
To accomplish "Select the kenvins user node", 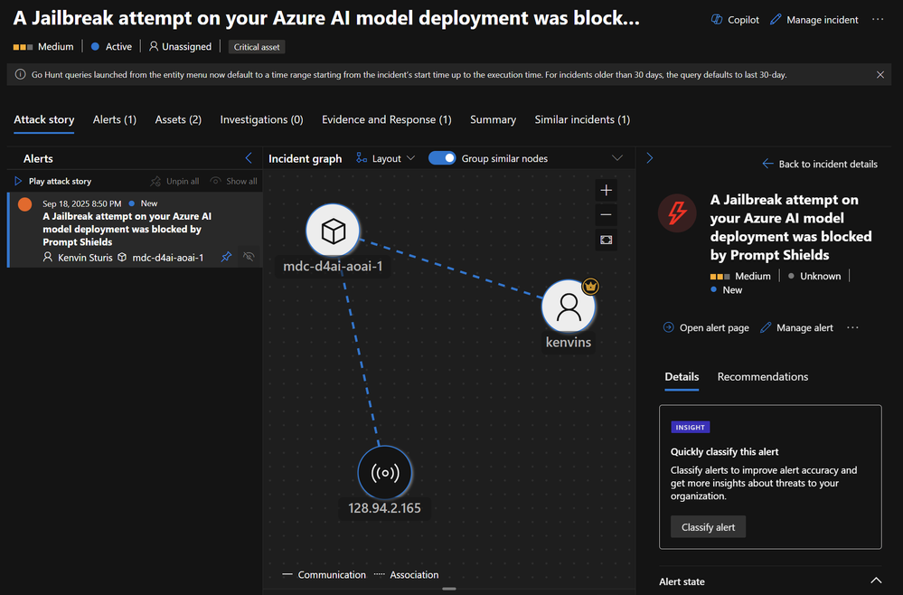I will tap(569, 308).
